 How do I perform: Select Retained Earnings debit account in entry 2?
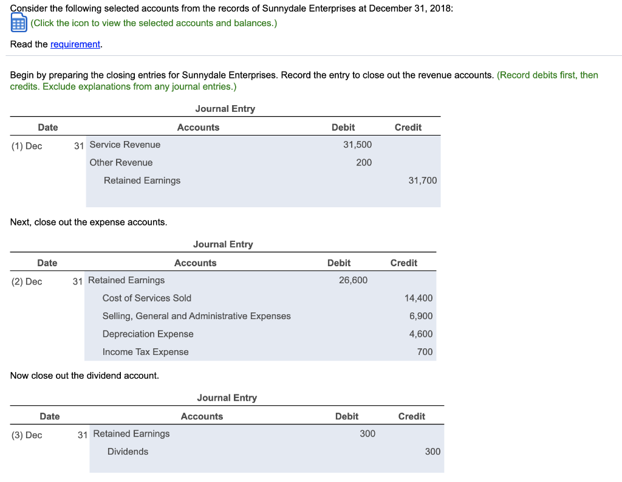126,280
